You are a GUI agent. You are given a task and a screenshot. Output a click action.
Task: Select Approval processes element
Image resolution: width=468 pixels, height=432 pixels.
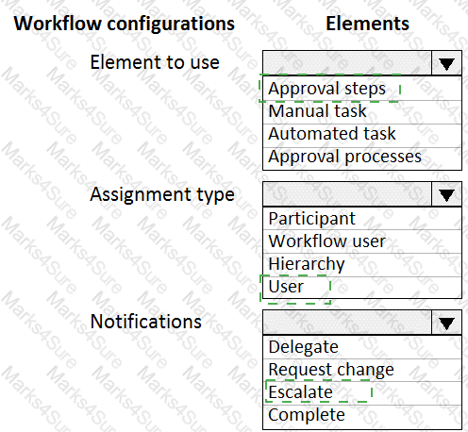click(362, 158)
